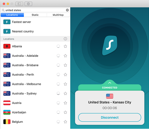Viewport: 149px width, 129px height.
Task: Click the Austria flag icon
Action: (x=7, y=103)
